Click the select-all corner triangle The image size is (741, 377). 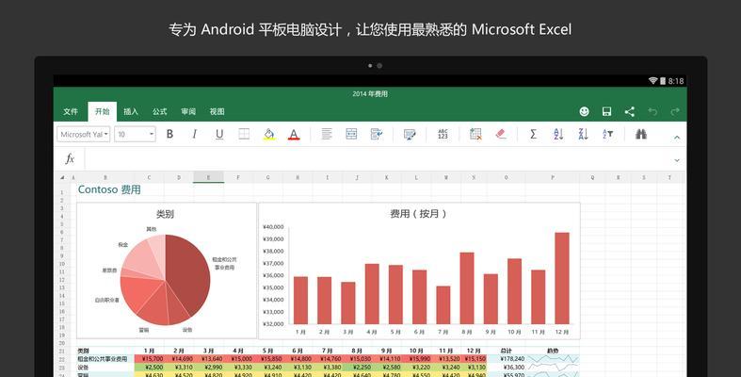(62, 177)
